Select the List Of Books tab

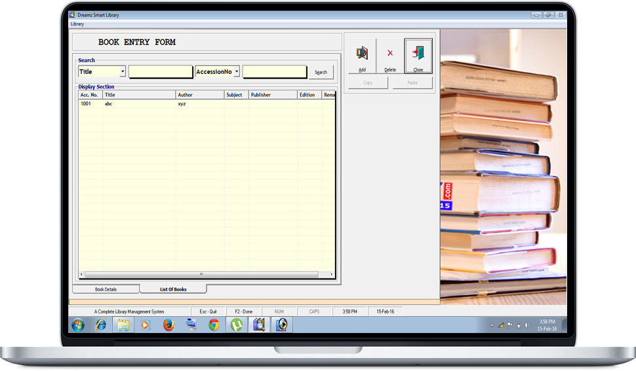coord(173,289)
